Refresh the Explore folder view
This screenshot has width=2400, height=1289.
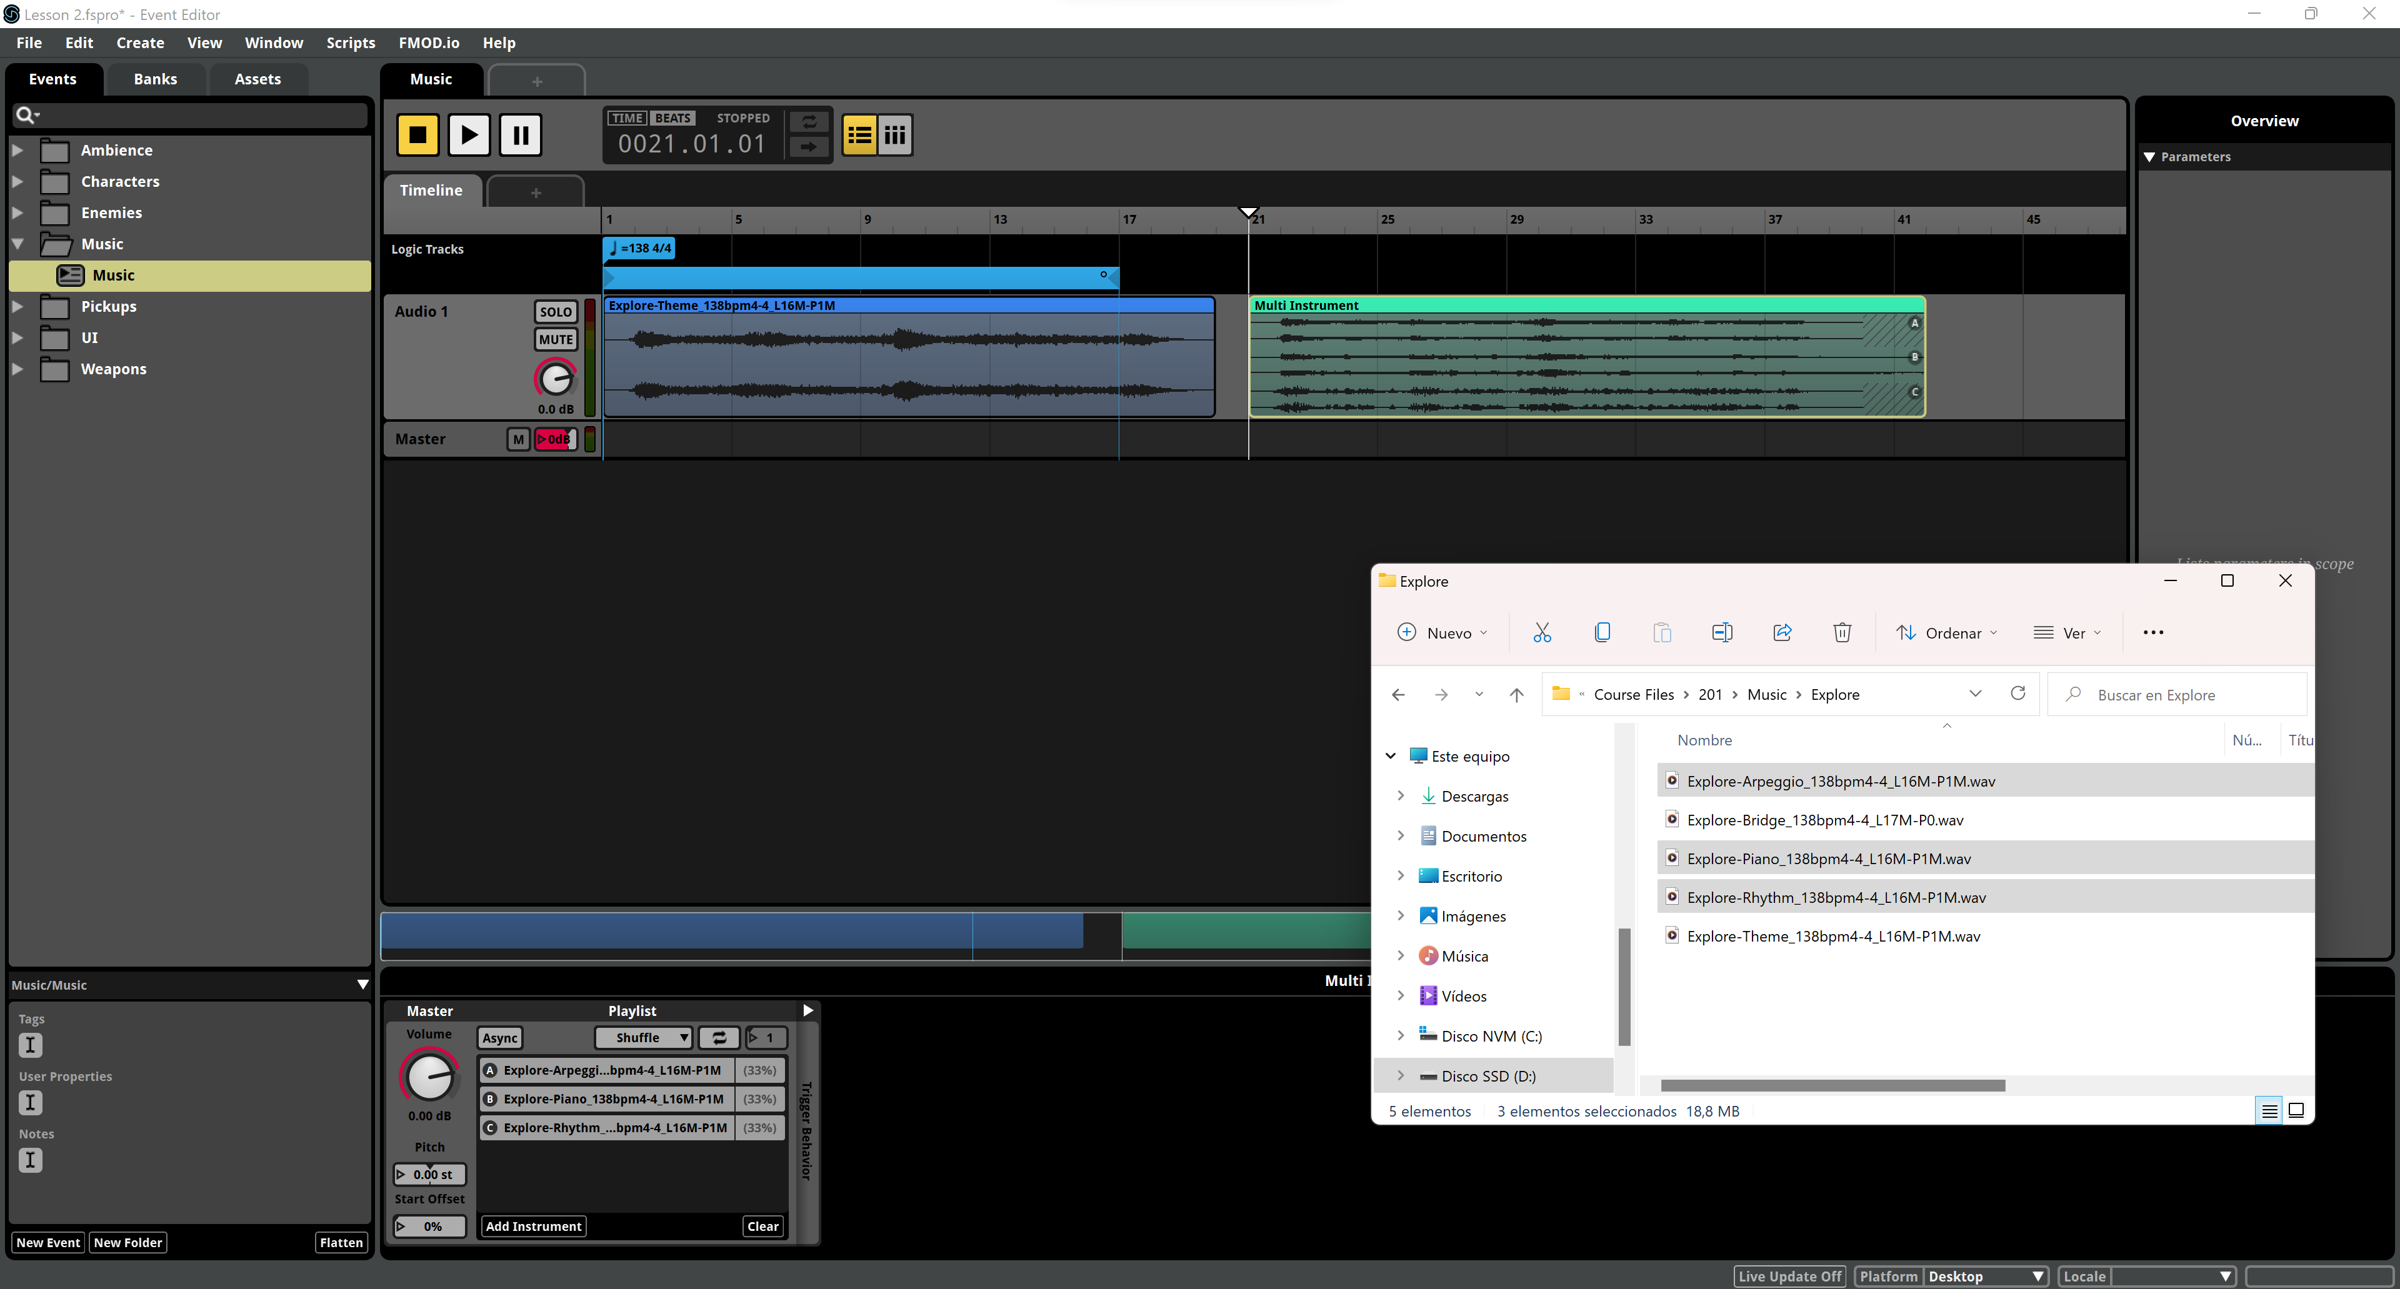tap(2018, 694)
